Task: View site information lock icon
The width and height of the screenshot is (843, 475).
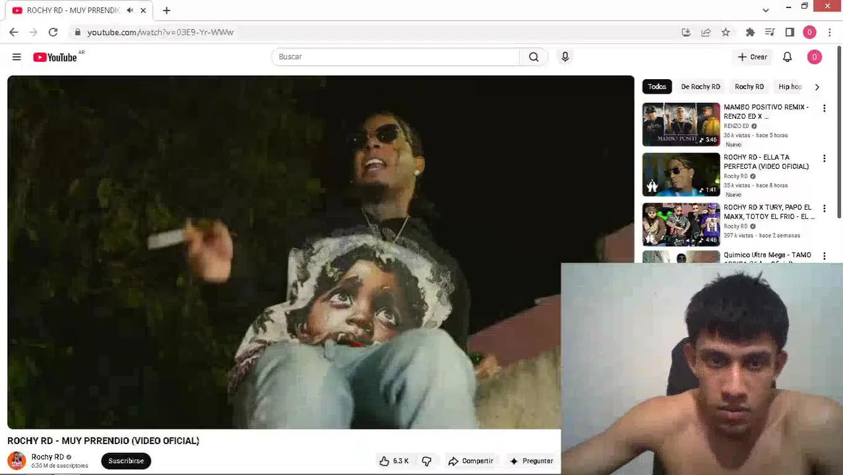Action: click(x=77, y=32)
